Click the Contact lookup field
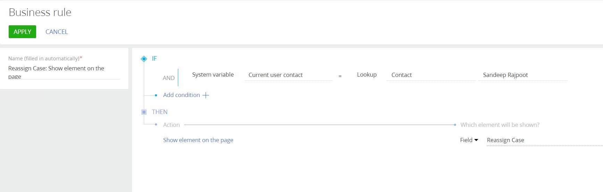This screenshot has height=192, width=603. pos(431,75)
